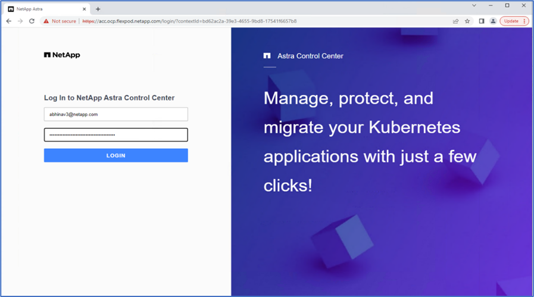Select the NetApp Astra tab
Viewport: 534px width, 297px height.
coord(47,9)
